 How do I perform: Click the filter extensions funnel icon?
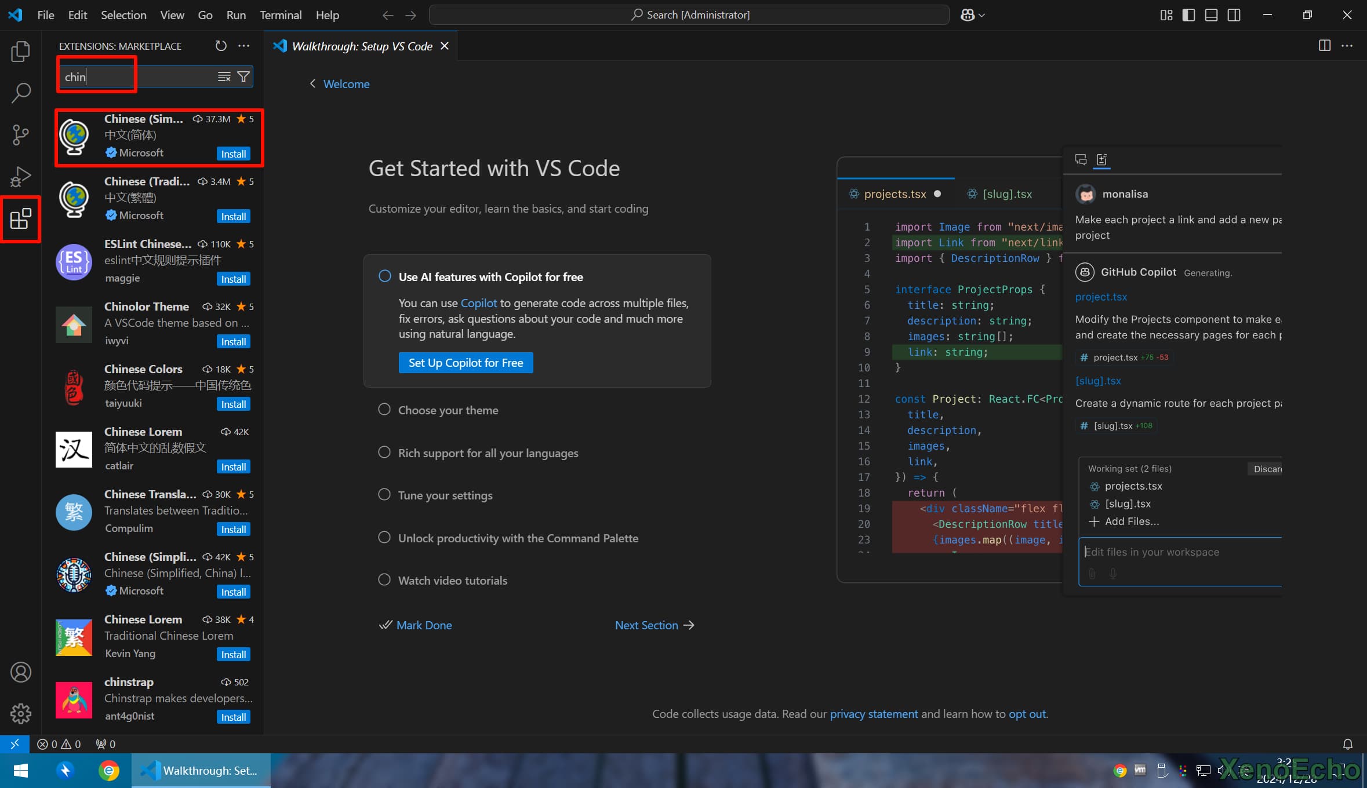[x=244, y=76]
